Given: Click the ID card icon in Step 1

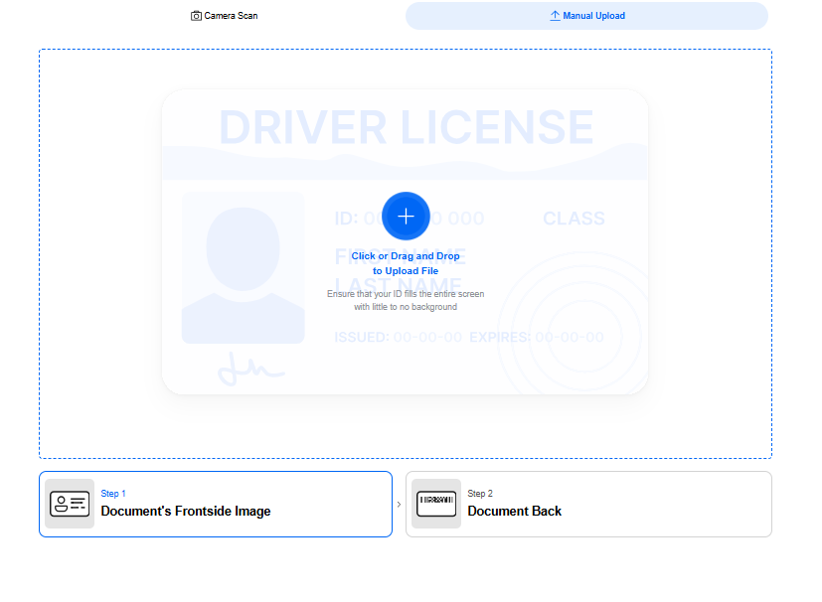Looking at the screenshot, I should pyautogui.click(x=70, y=504).
